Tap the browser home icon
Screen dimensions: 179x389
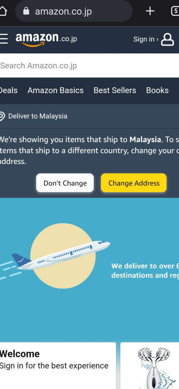point(3,11)
